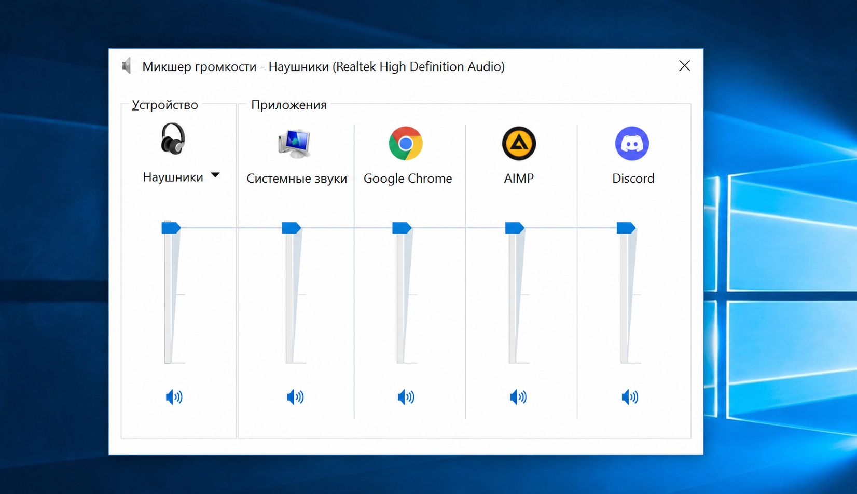Screen dimensions: 857x494
Task: Click the AIMP label
Action: coord(519,179)
